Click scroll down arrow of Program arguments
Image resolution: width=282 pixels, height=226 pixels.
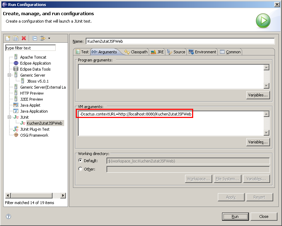click(x=266, y=86)
